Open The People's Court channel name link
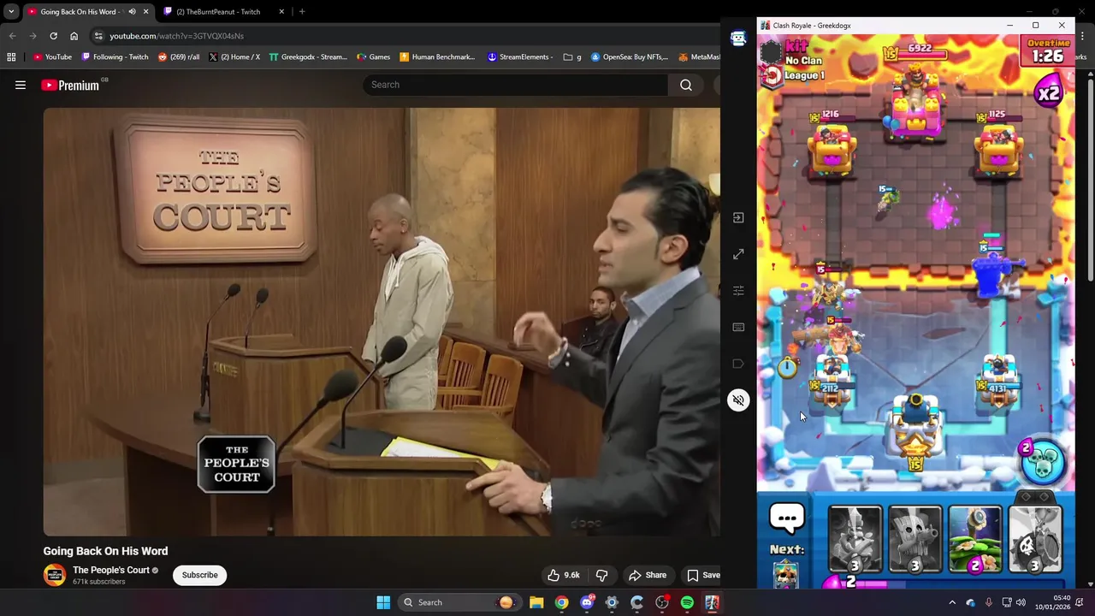Image resolution: width=1095 pixels, height=616 pixels. (x=111, y=570)
